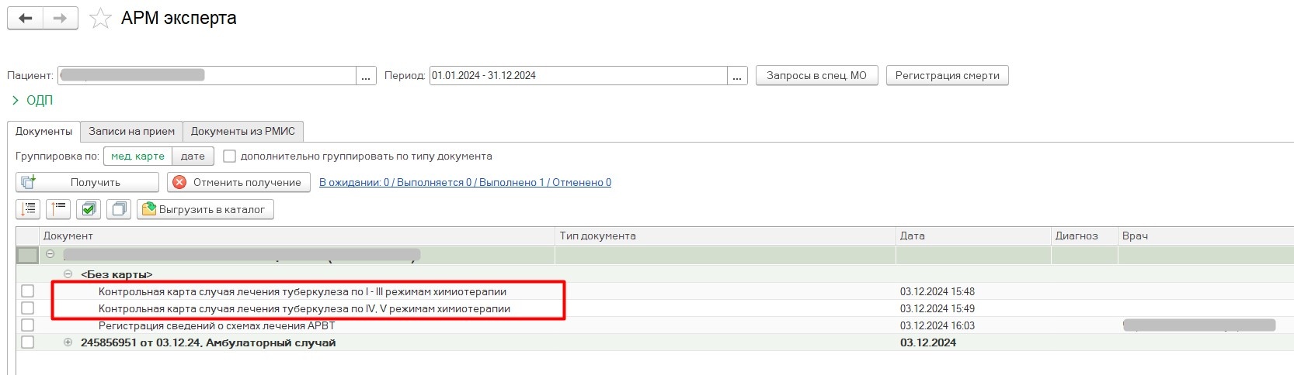Click the uncheck all documents icon

click(119, 209)
